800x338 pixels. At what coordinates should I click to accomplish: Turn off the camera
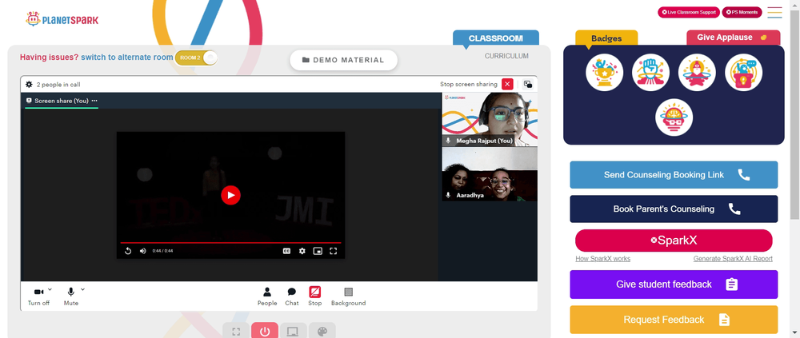tap(38, 296)
